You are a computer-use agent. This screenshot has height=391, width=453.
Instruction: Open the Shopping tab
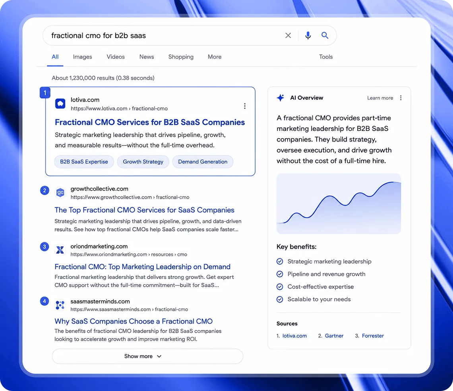tap(181, 57)
